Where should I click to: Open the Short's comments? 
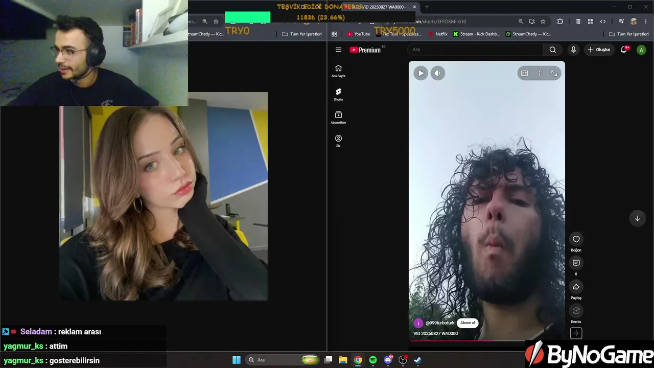(x=576, y=263)
